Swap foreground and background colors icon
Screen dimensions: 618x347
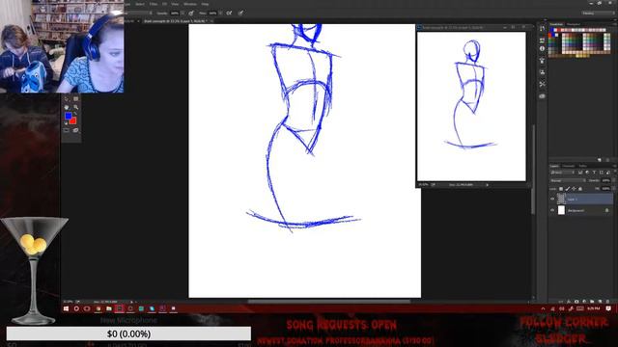coord(75,114)
